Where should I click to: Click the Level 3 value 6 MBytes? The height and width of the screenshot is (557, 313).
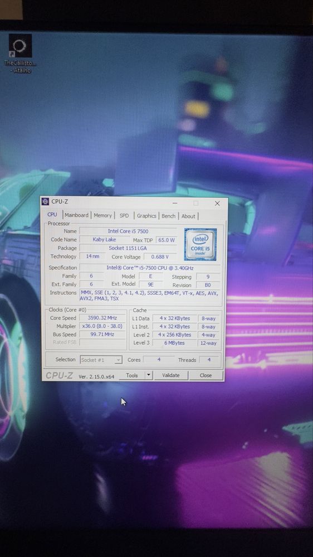coord(174,343)
